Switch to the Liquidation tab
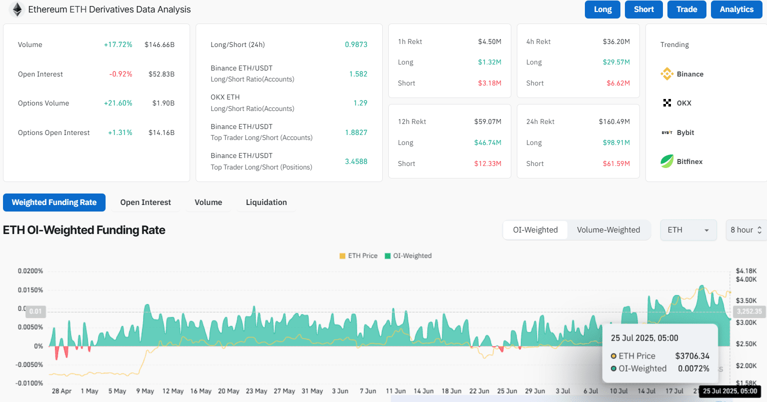This screenshot has width=767, height=402. pyautogui.click(x=266, y=202)
